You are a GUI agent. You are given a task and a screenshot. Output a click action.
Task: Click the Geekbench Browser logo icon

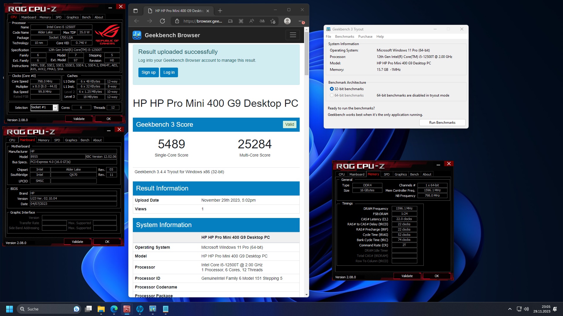click(137, 35)
